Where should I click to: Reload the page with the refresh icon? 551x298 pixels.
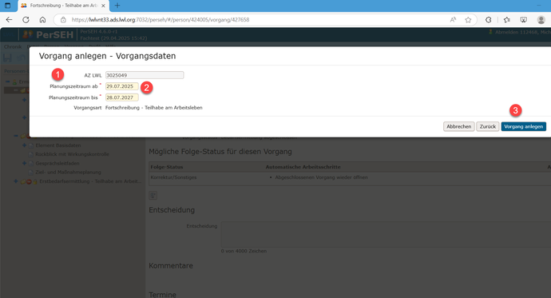pos(26,20)
